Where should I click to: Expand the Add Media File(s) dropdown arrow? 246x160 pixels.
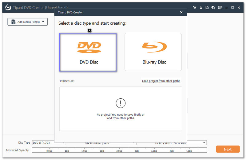tap(43, 22)
